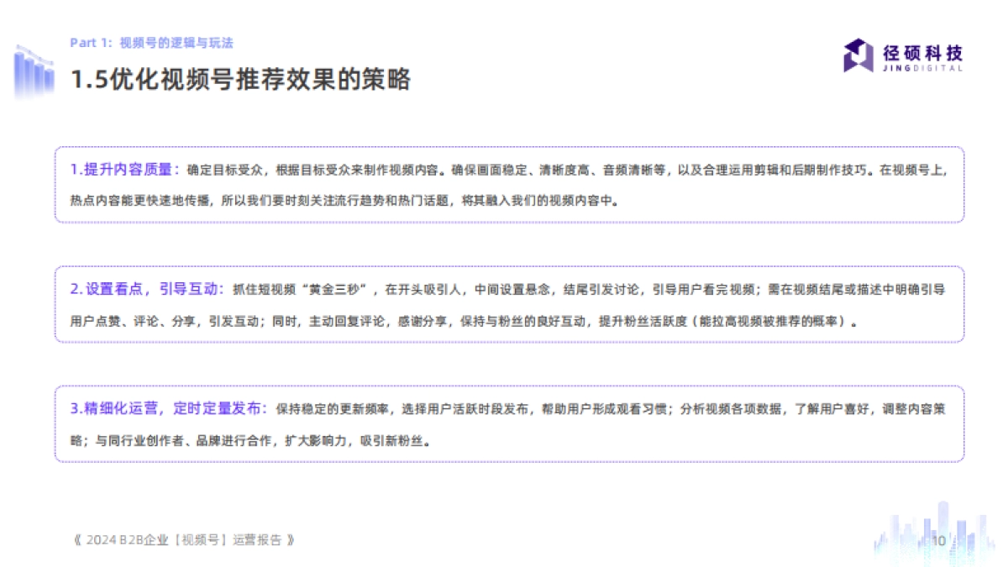This screenshot has height=567, width=1008.
Task: Click the city skyline graphic at bottom right
Action: [x=924, y=529]
